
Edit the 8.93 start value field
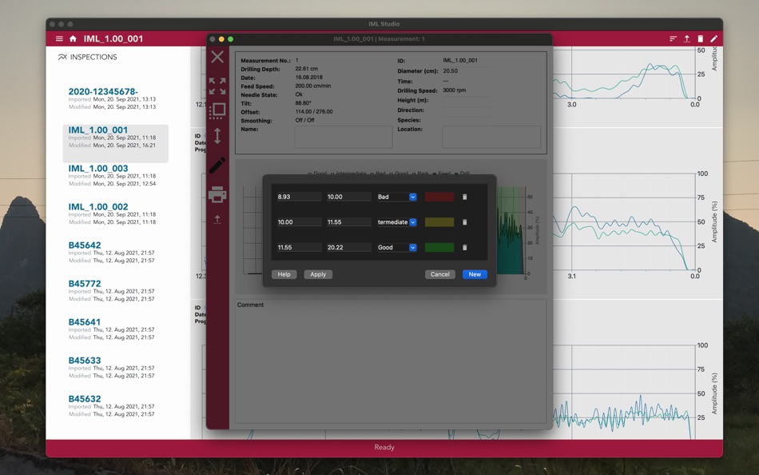coord(299,197)
